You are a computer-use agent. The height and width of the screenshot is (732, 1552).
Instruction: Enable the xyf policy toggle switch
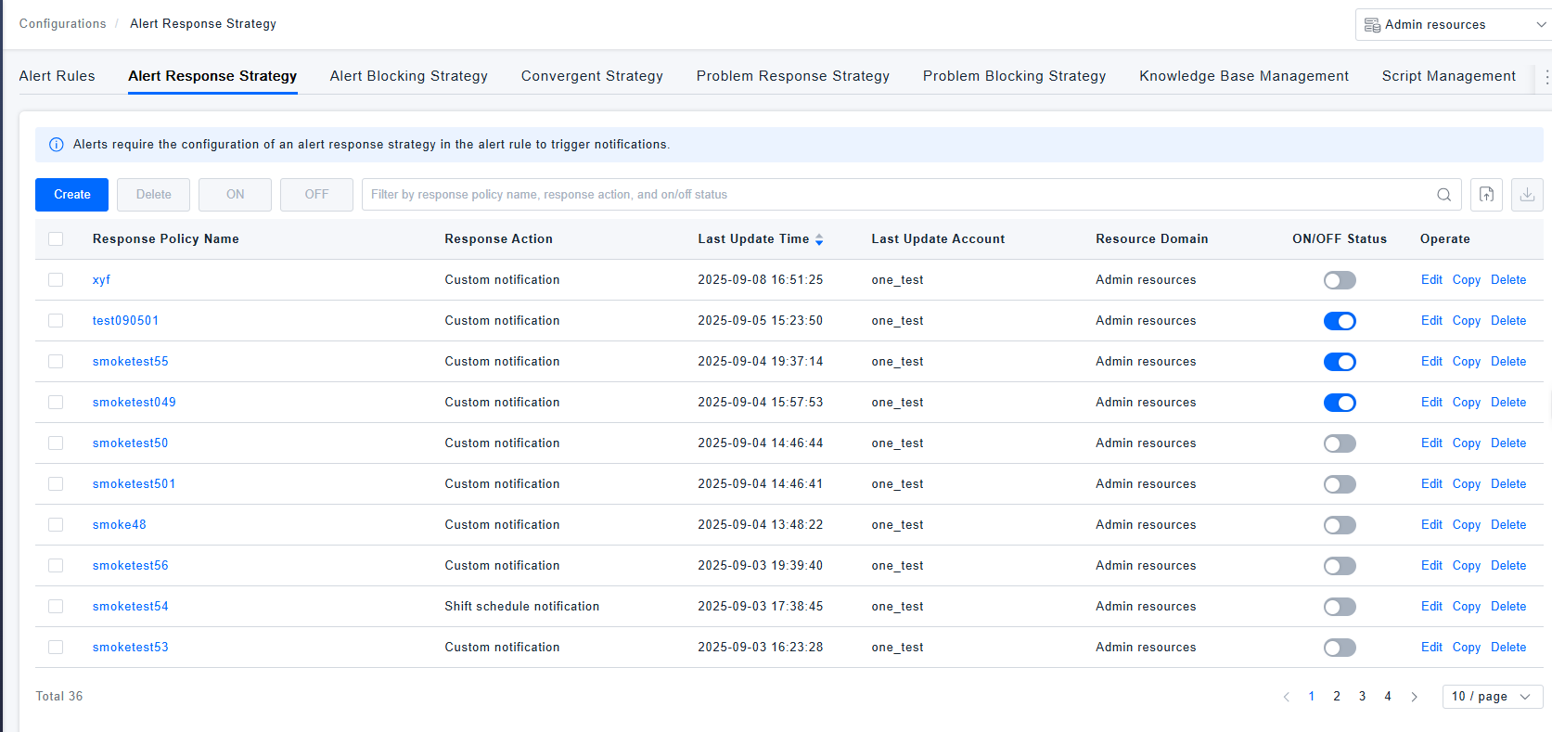tap(1339, 280)
